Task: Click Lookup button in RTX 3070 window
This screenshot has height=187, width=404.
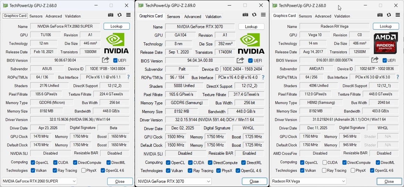Action: (251, 26)
